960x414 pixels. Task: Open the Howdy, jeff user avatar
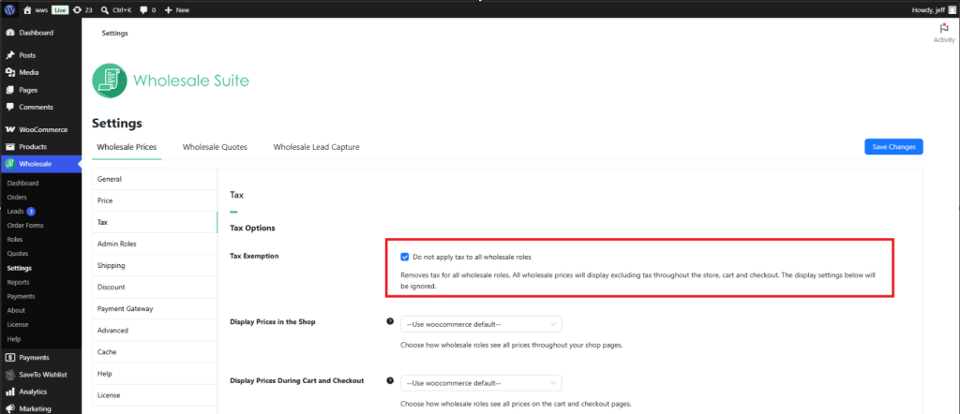tap(952, 9)
